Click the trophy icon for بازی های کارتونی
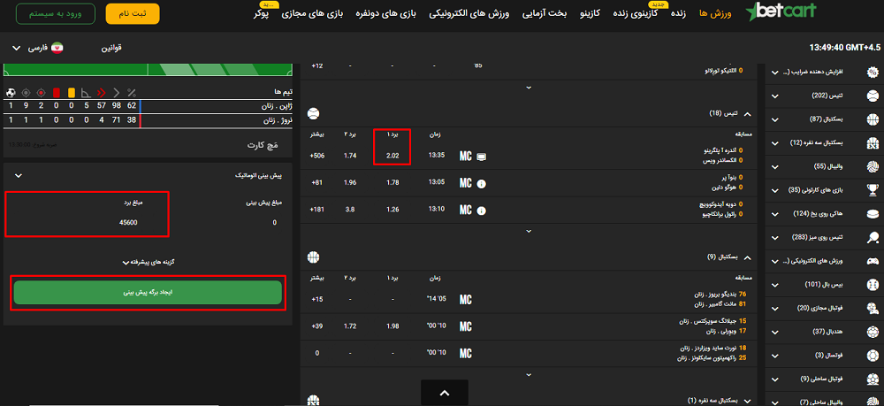This screenshot has width=884, height=406. [x=873, y=190]
